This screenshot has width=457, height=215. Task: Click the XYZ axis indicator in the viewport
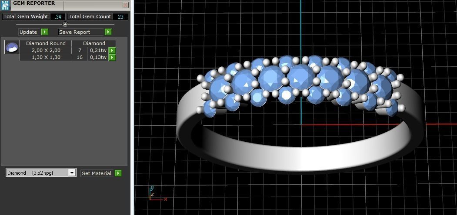pyautogui.click(x=158, y=194)
